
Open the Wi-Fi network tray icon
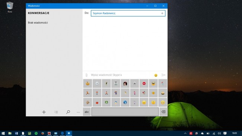(214, 133)
